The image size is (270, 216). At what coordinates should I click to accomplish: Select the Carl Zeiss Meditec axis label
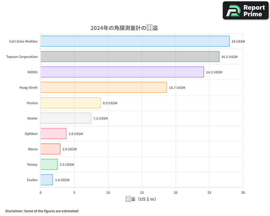[x=23, y=41]
